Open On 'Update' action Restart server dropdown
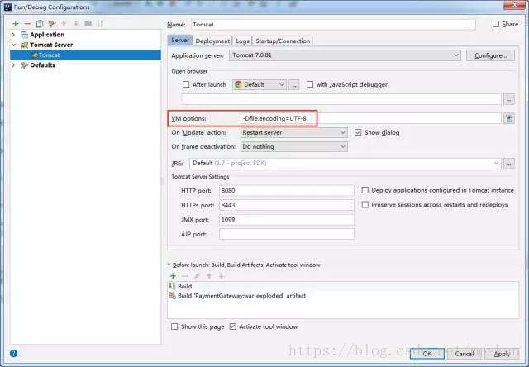This screenshot has width=529, height=367. click(294, 132)
